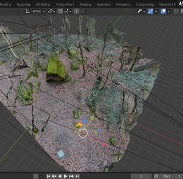Click the green plane-constraint gizmo square
This screenshot has width=183, height=179.
(x=96, y=132)
